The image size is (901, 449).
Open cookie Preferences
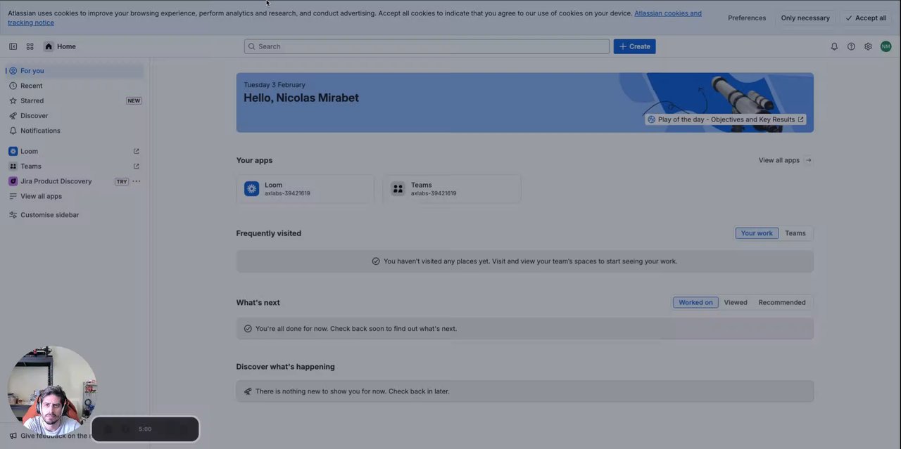click(x=747, y=18)
